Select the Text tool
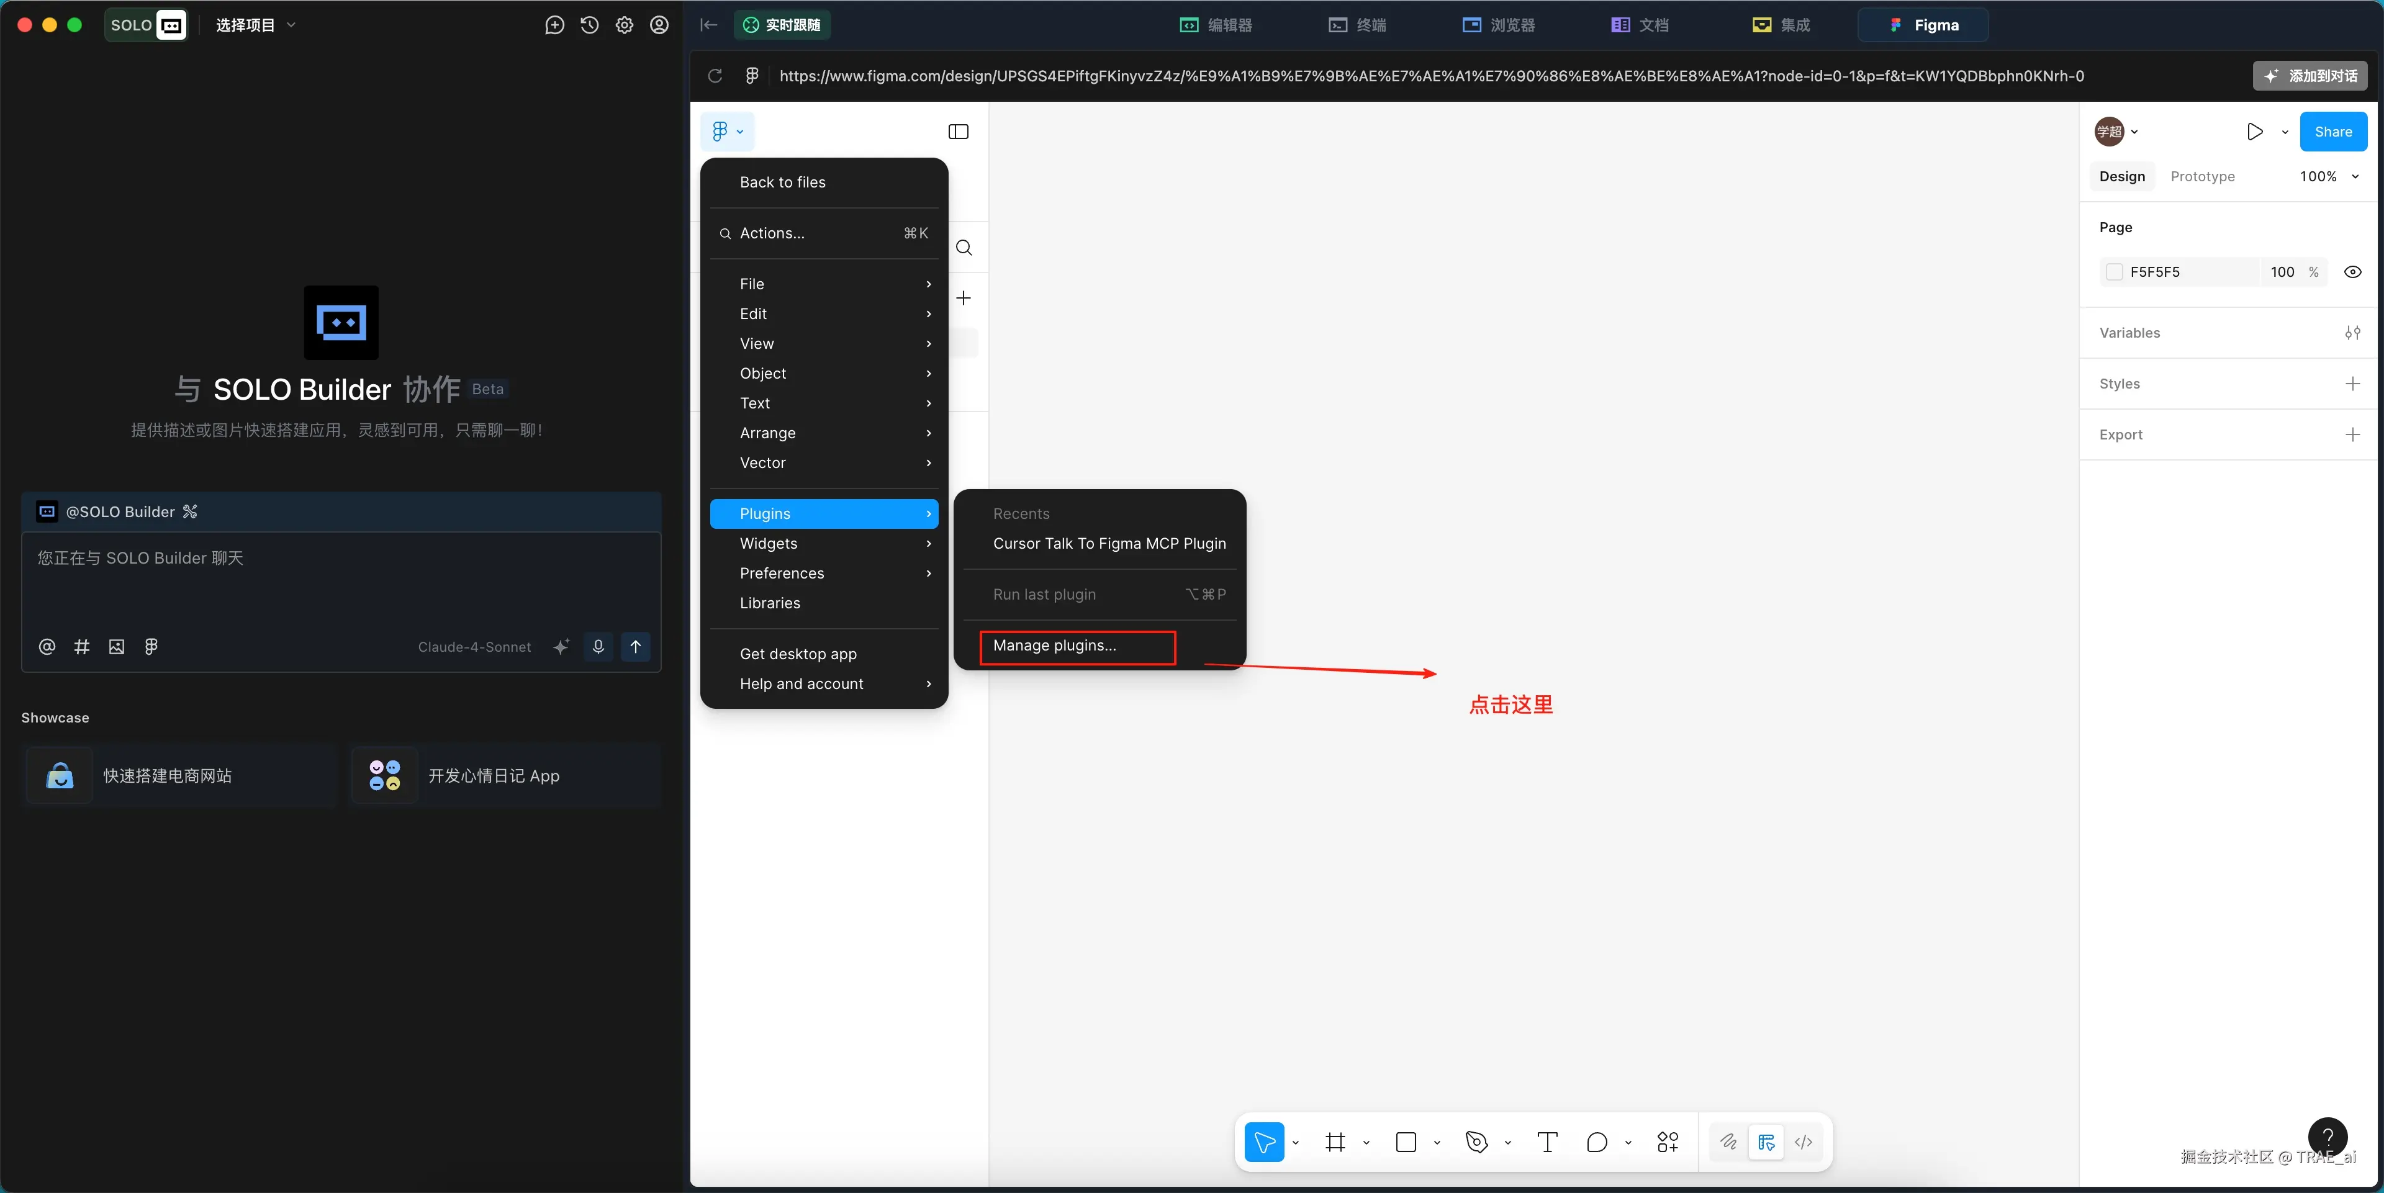Screen dimensions: 2384x1193 coord(1547,1142)
